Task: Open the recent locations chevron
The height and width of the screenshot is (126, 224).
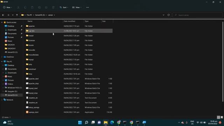Action: click(x=13, y=15)
